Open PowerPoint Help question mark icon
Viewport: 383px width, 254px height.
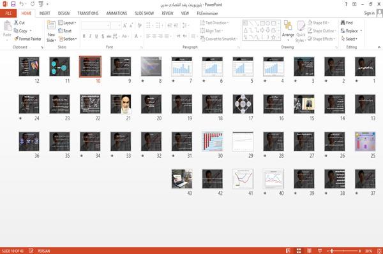(346, 4)
